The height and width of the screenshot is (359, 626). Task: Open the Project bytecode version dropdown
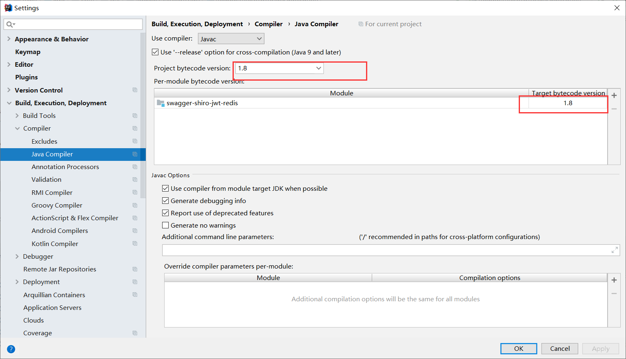pyautogui.click(x=319, y=68)
